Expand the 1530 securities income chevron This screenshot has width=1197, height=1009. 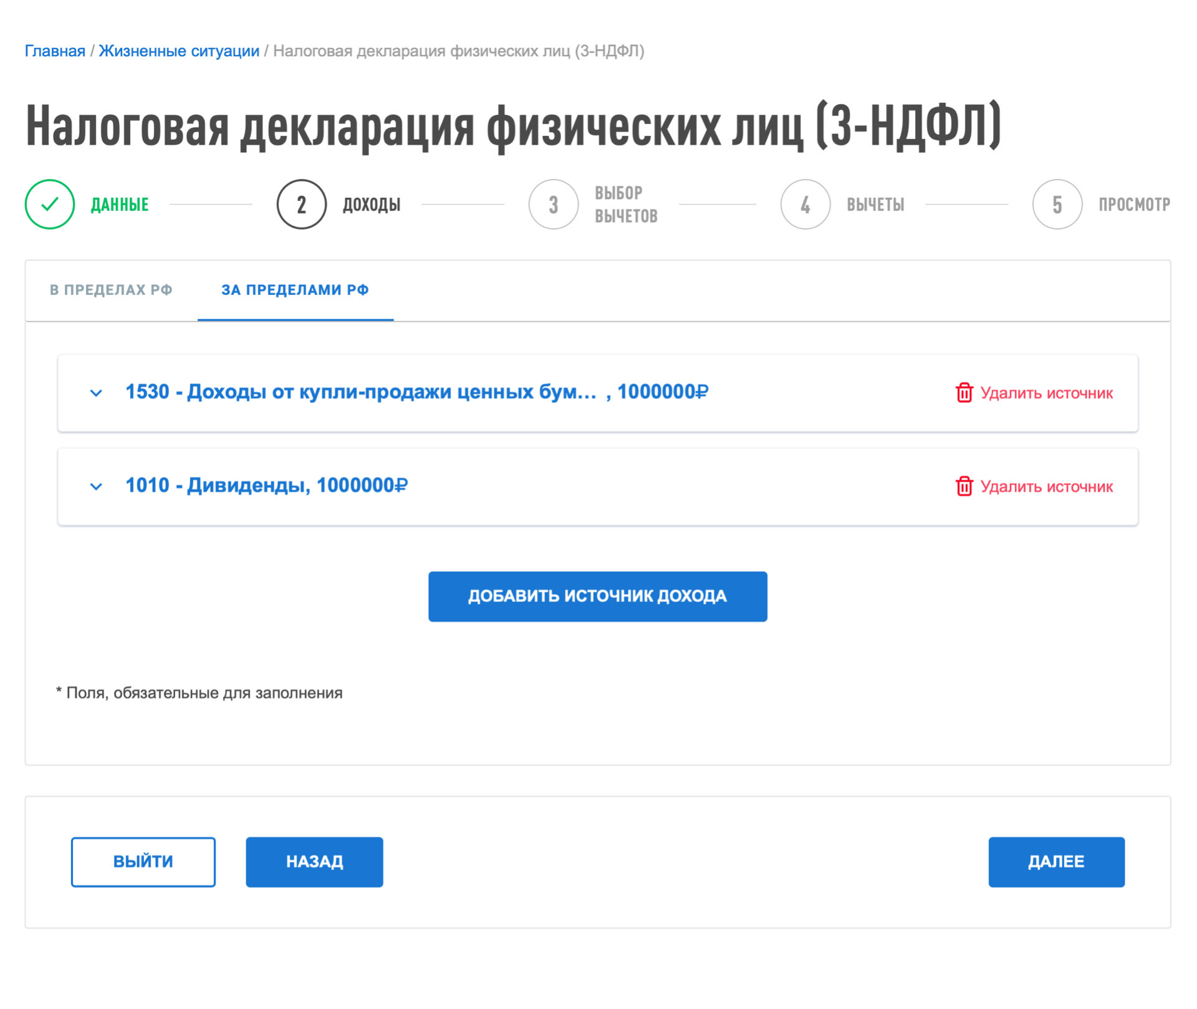click(96, 393)
